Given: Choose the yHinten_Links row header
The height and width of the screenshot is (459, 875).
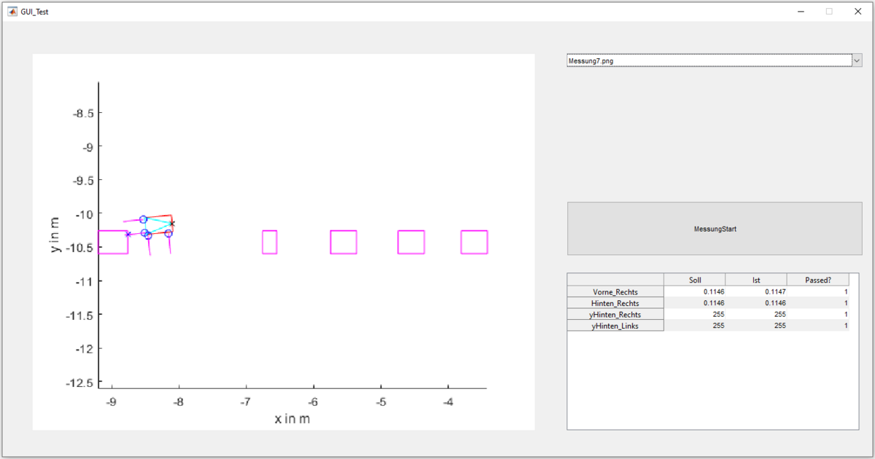Looking at the screenshot, I should (615, 326).
